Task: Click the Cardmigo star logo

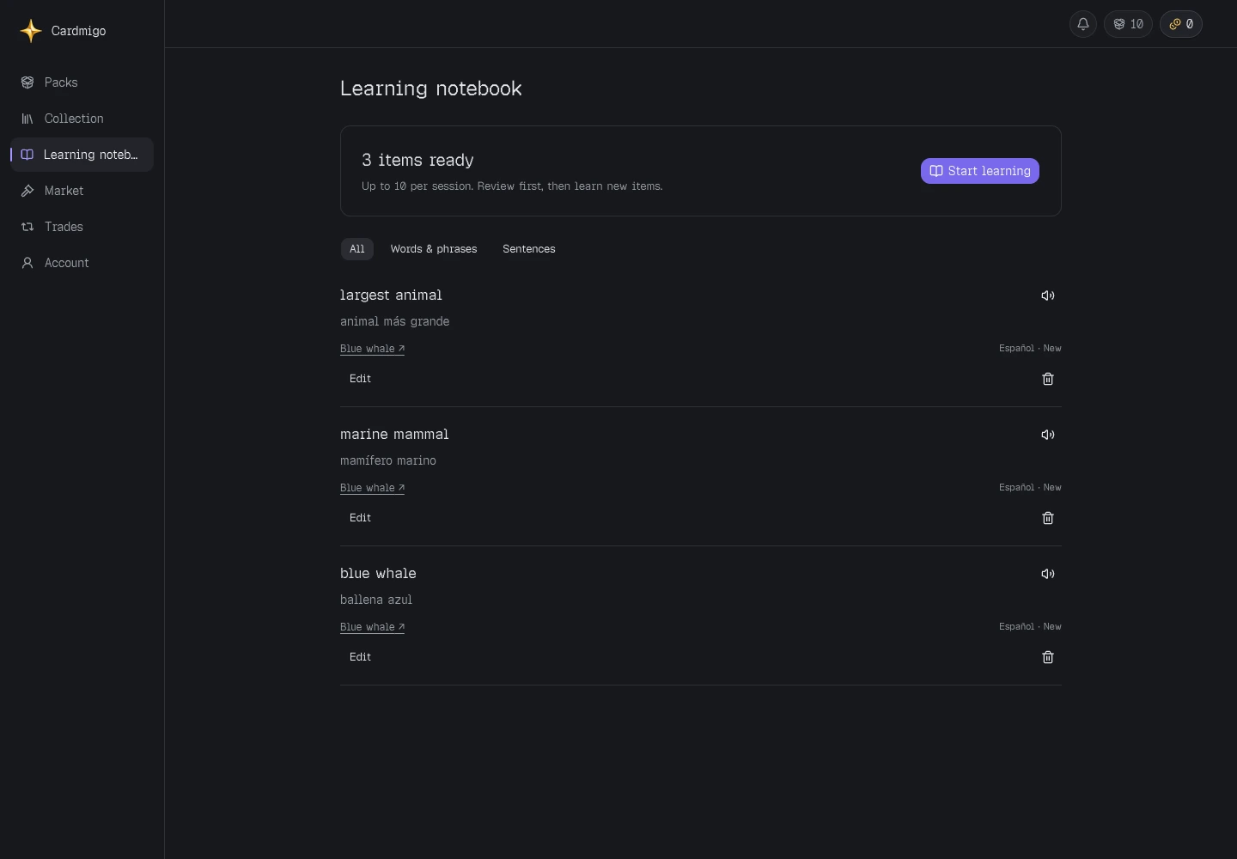Action: click(31, 31)
